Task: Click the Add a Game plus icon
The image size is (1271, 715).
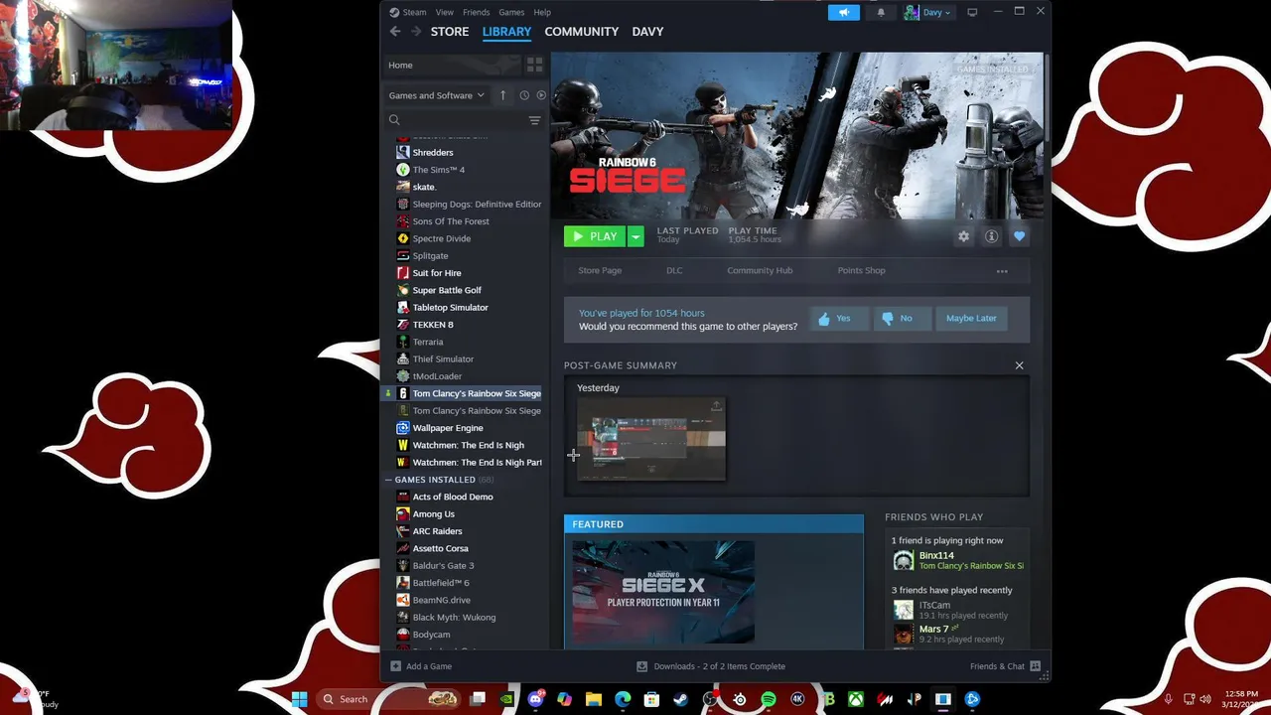Action: point(396,666)
